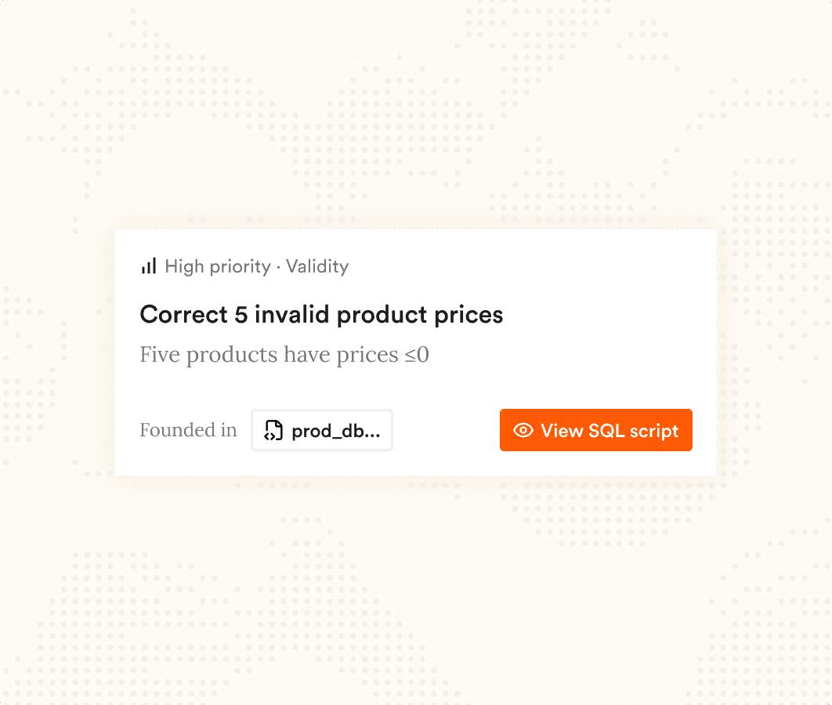The height and width of the screenshot is (705, 832).
Task: Open the View SQL script button
Action: coord(595,430)
